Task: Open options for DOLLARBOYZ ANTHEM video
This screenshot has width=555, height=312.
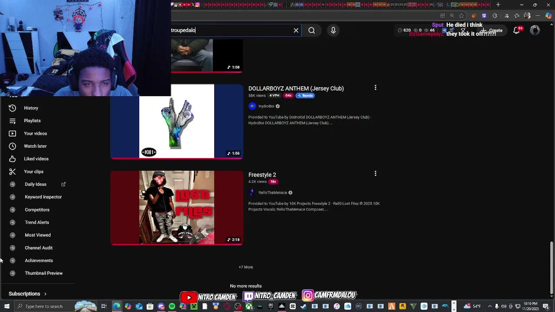Action: coord(375,88)
